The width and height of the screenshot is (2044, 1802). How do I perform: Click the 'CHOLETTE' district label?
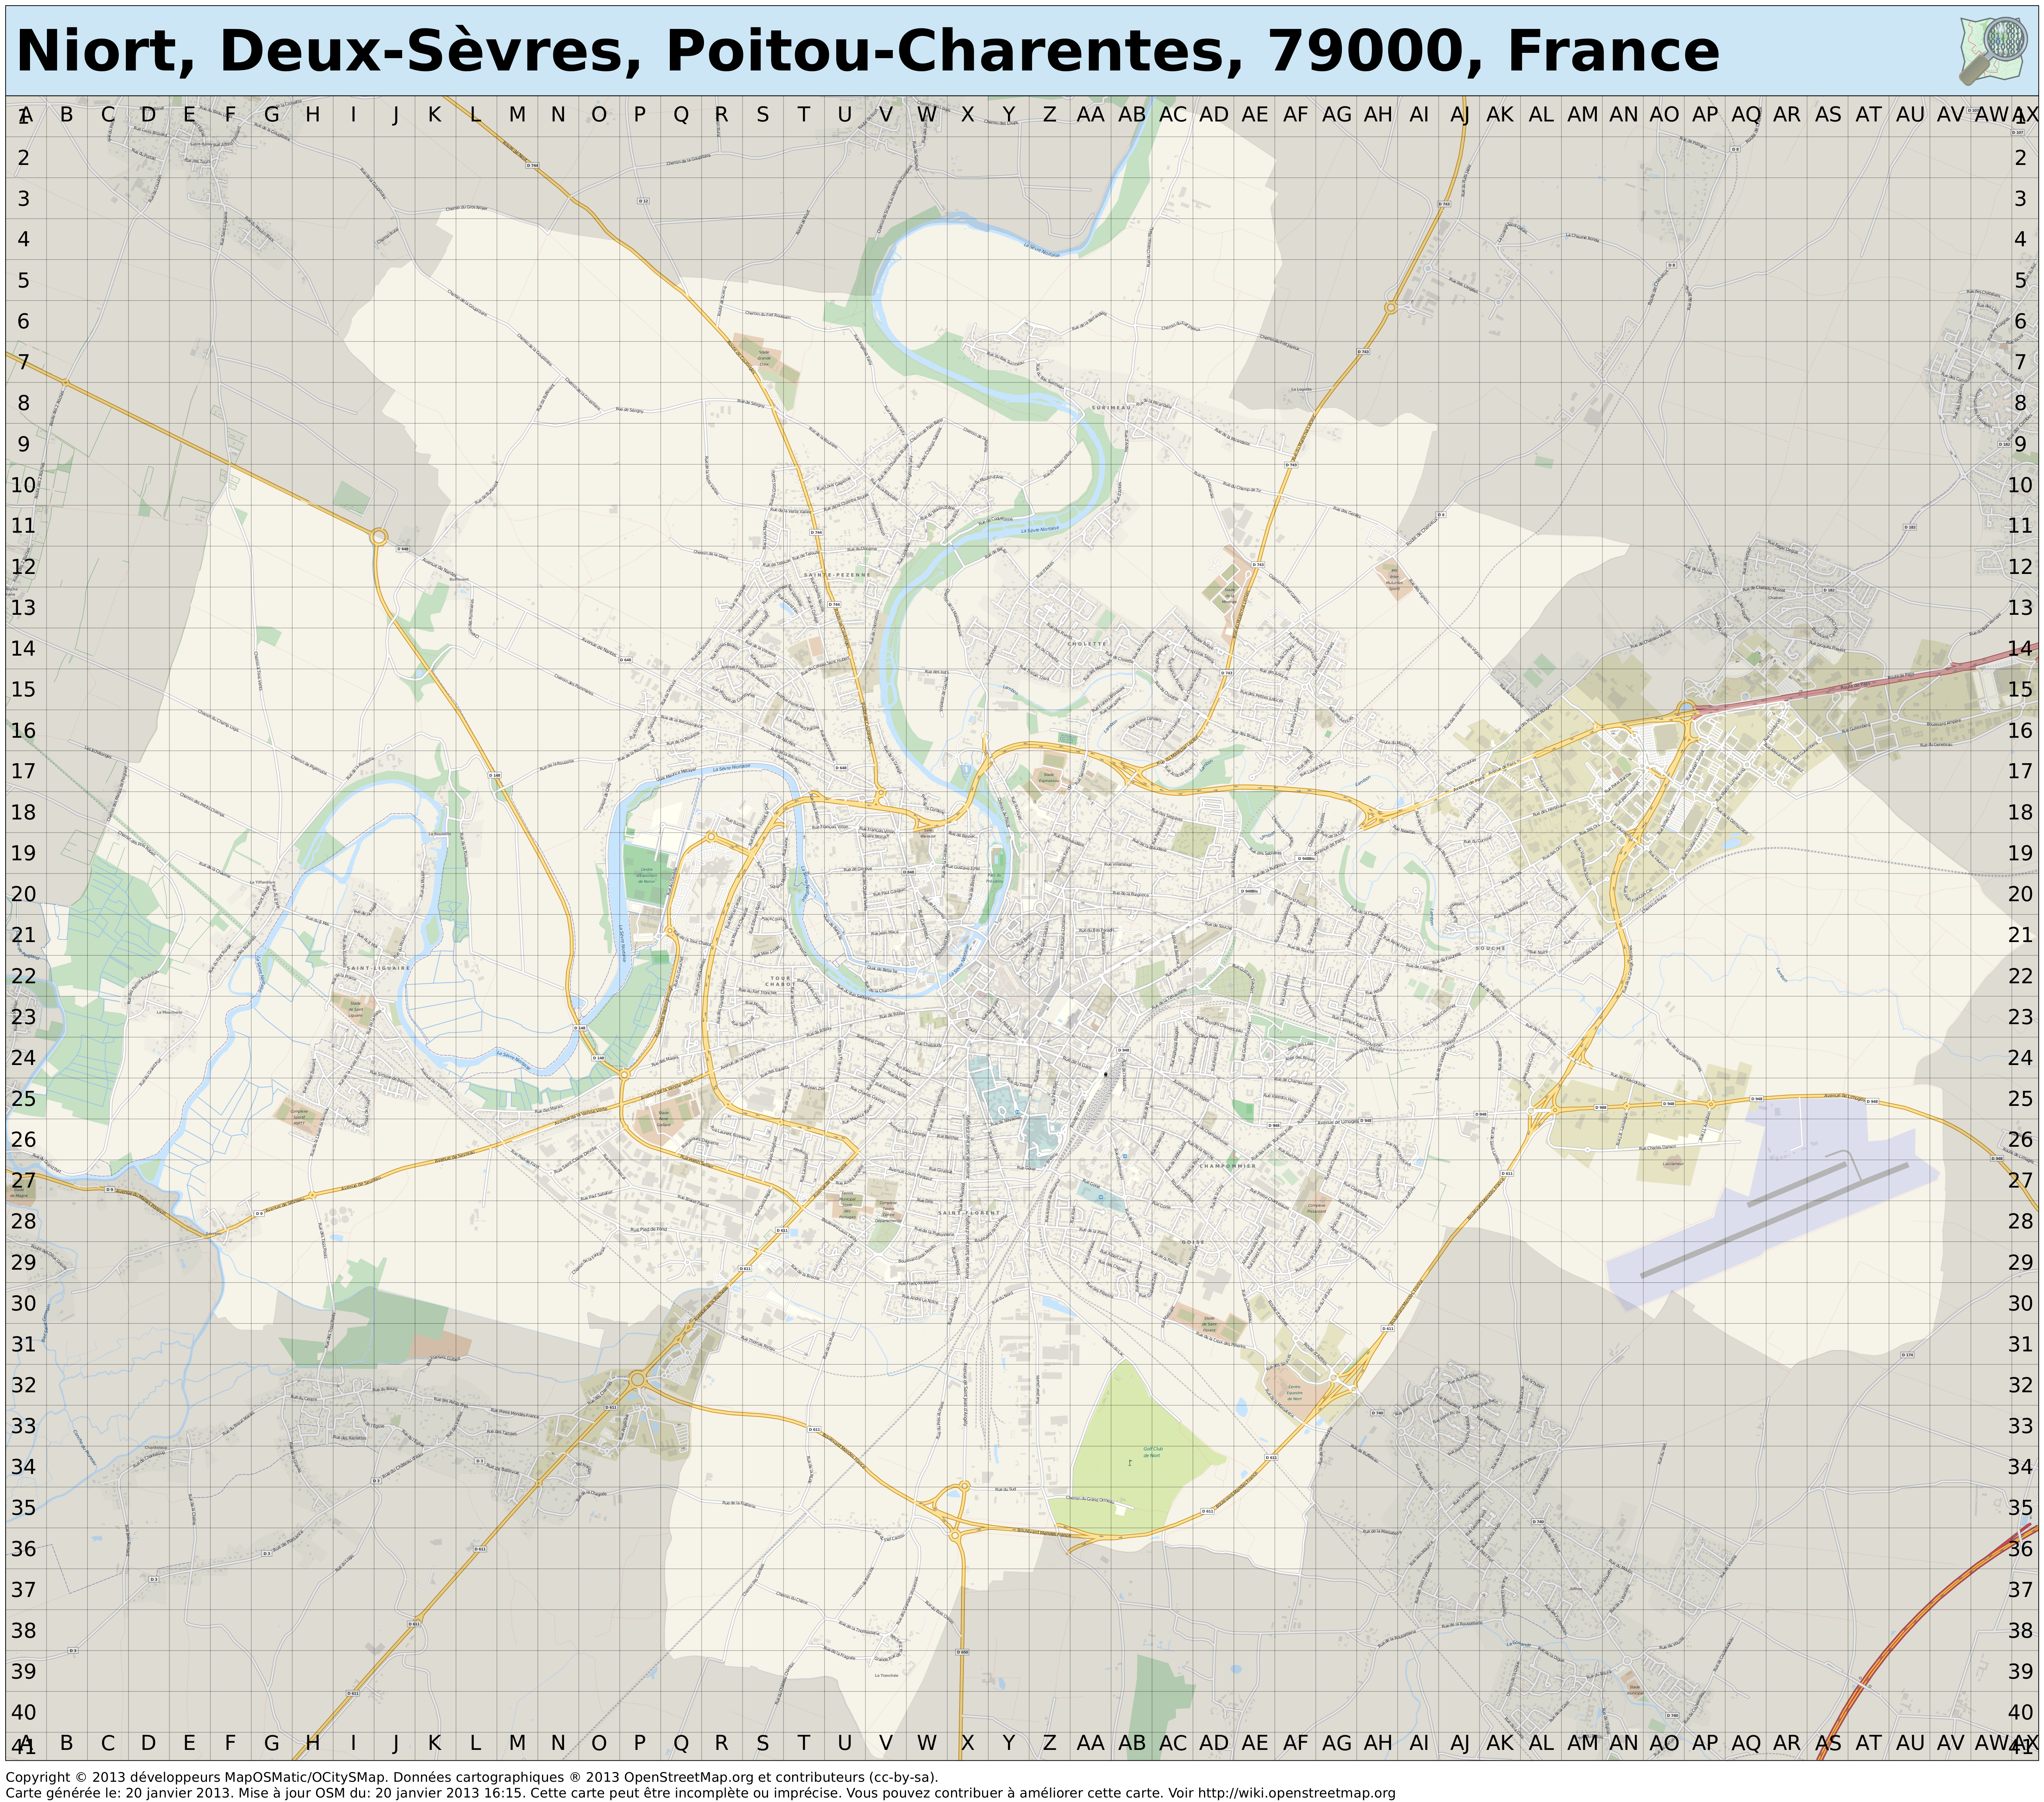[1087, 644]
